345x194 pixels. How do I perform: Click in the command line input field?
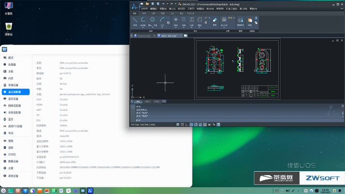[x=237, y=120]
